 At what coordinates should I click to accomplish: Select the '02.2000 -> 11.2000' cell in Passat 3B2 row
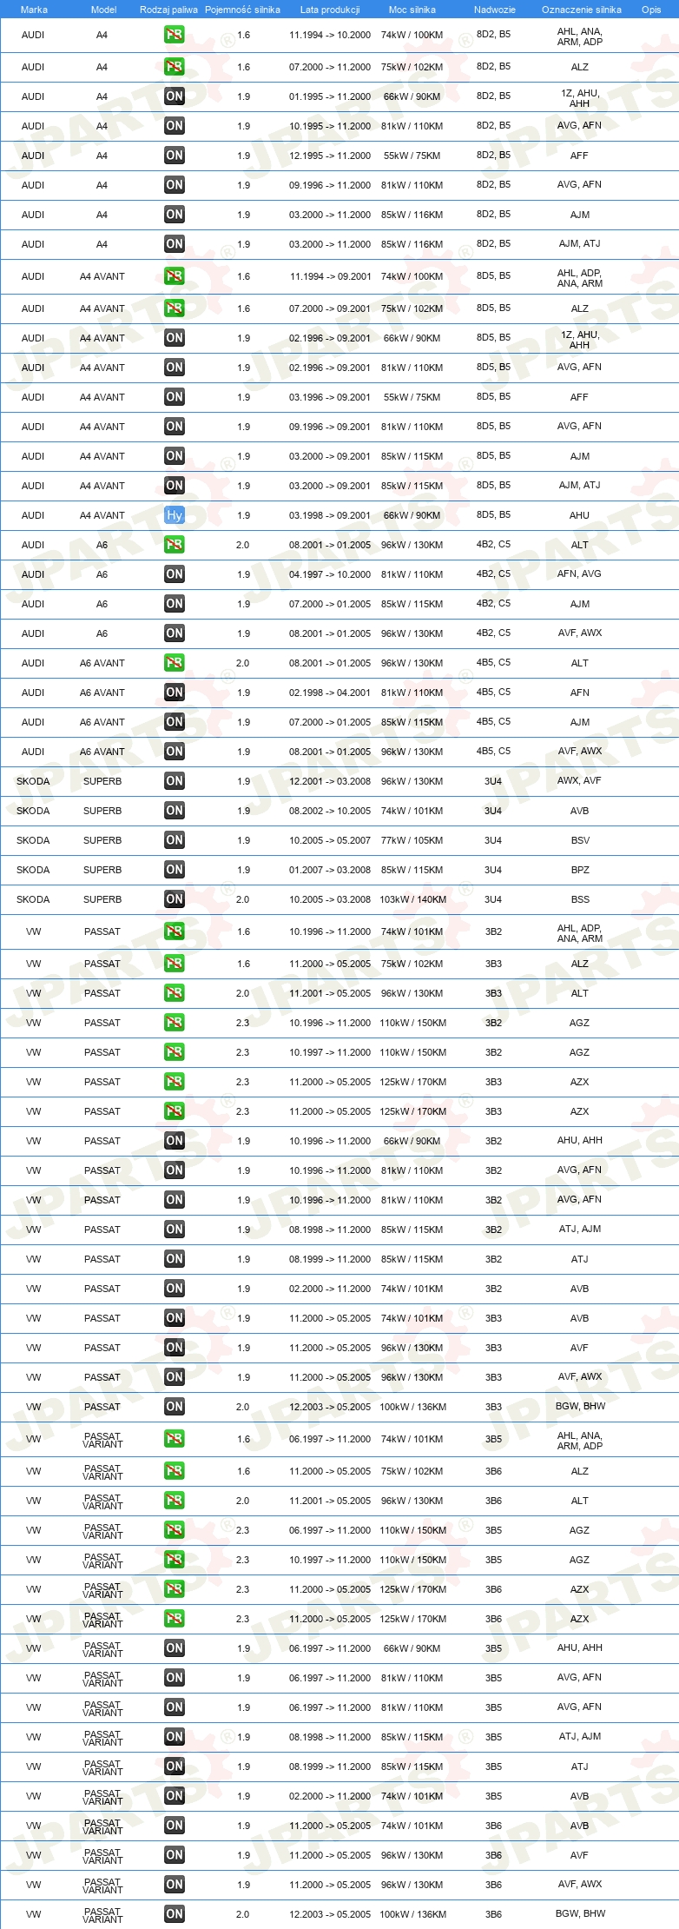click(330, 1289)
